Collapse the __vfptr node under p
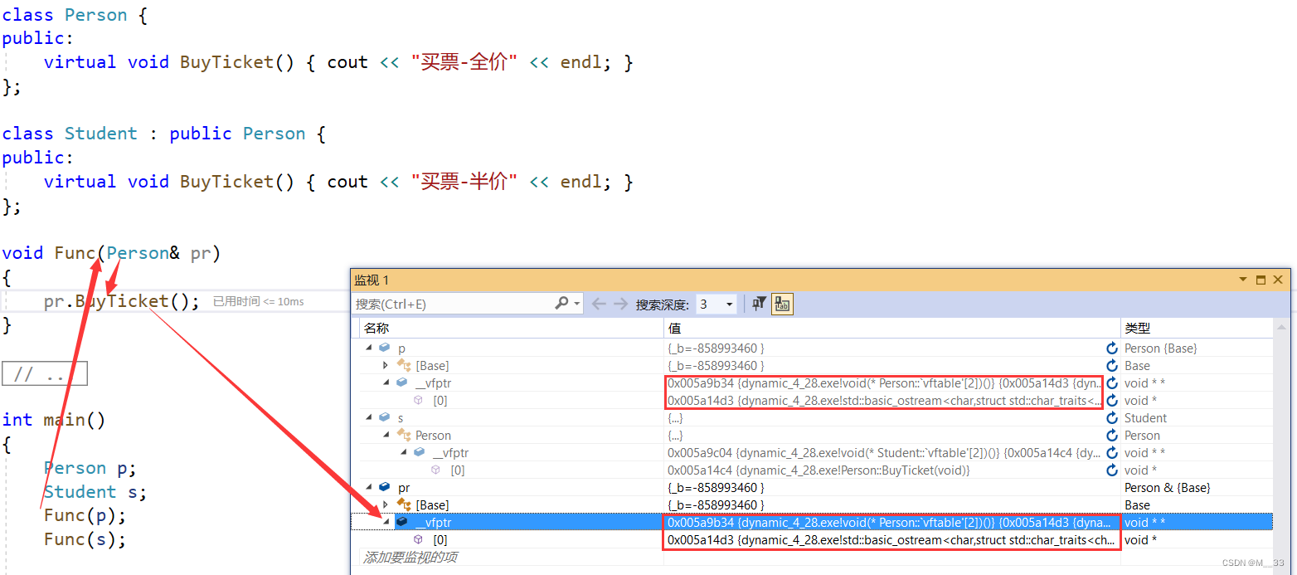 (386, 383)
